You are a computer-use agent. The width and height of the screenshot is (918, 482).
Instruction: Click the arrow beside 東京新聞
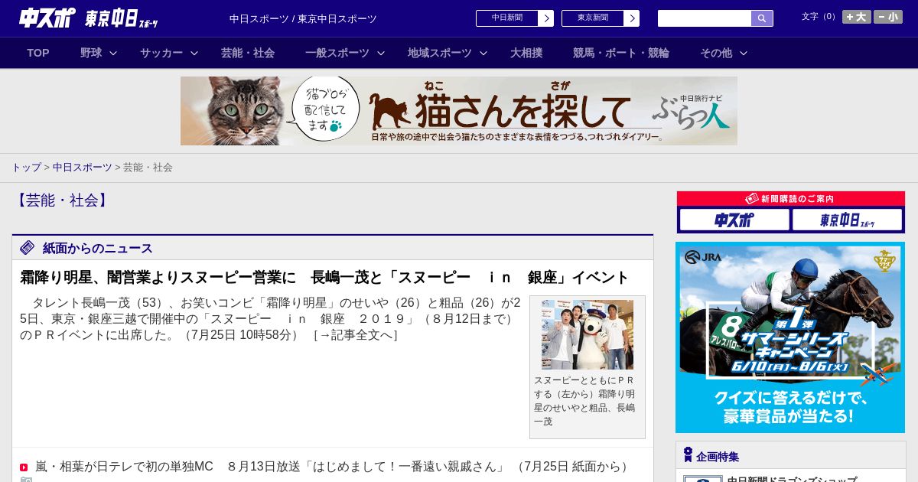tap(631, 18)
